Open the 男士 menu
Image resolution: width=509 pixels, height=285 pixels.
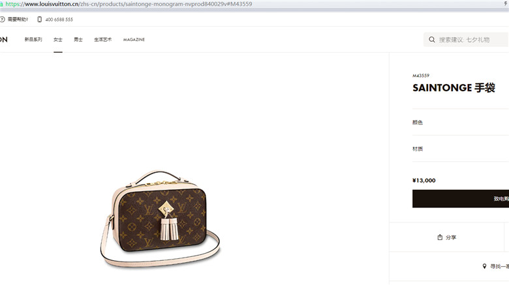click(78, 40)
